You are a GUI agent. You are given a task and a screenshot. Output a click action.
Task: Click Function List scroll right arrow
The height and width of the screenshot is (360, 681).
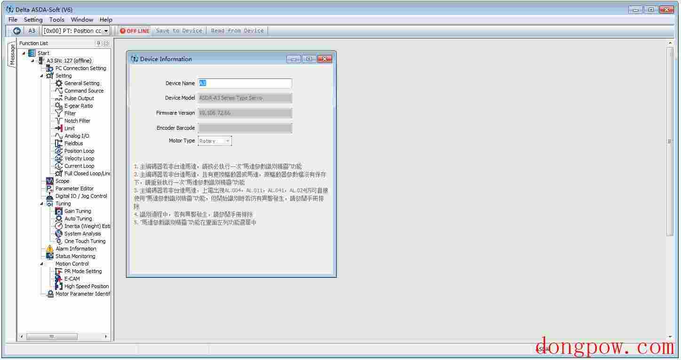[106, 337]
